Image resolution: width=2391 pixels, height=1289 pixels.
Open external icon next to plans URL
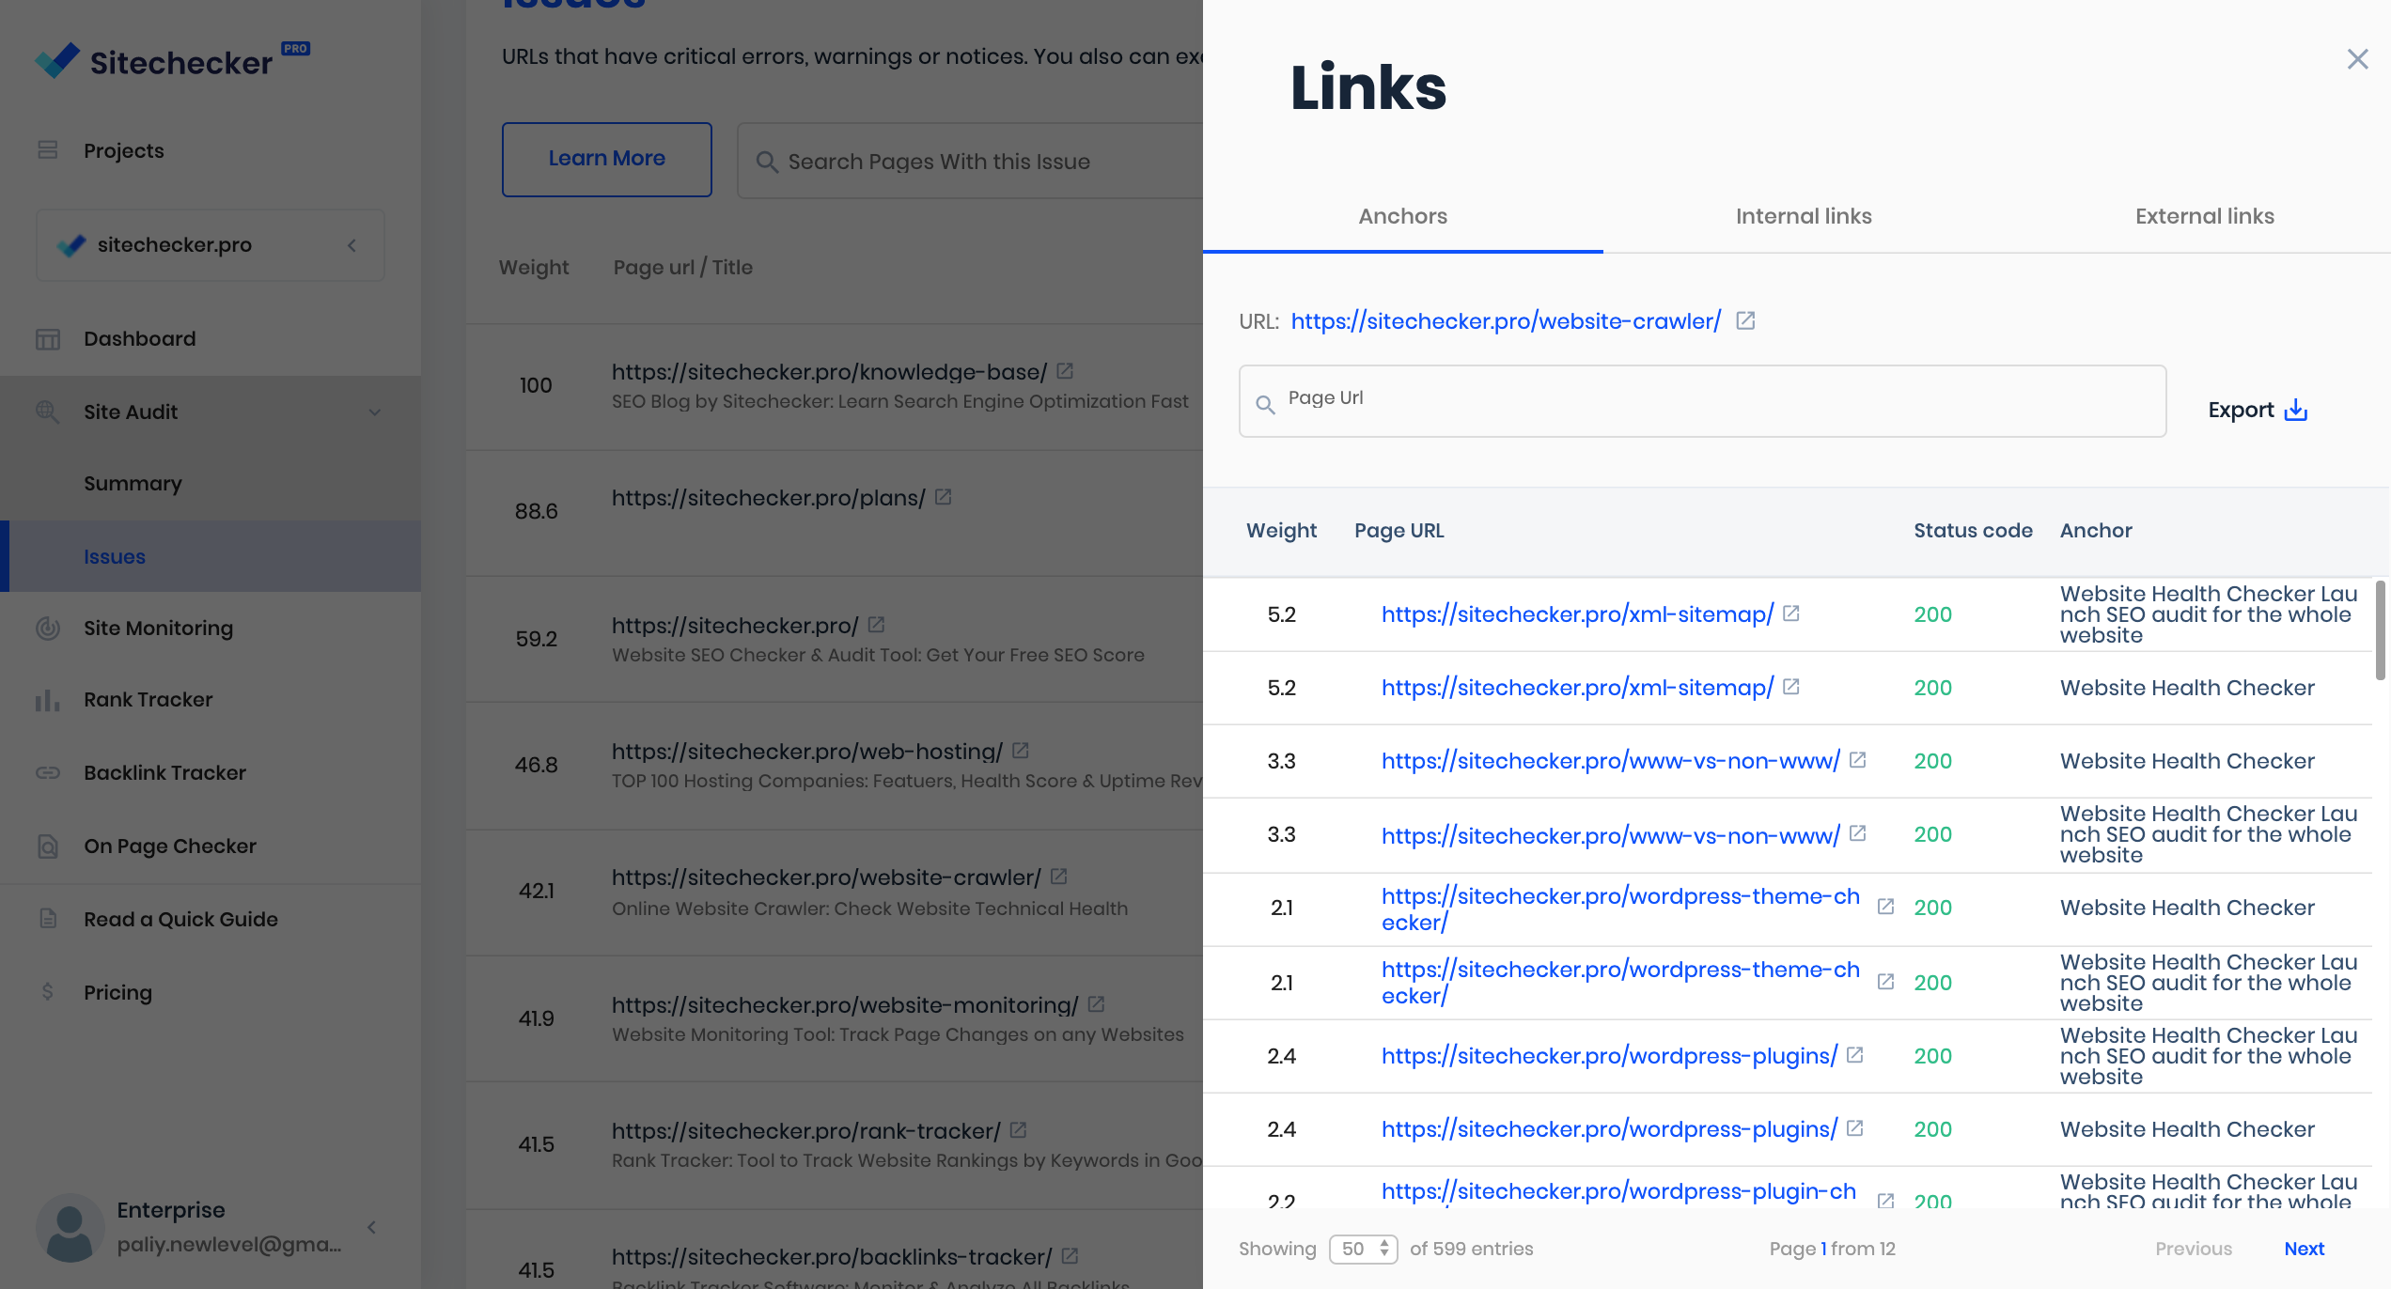944,497
